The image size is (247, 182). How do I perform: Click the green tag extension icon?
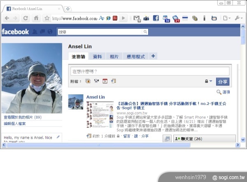click(195, 19)
